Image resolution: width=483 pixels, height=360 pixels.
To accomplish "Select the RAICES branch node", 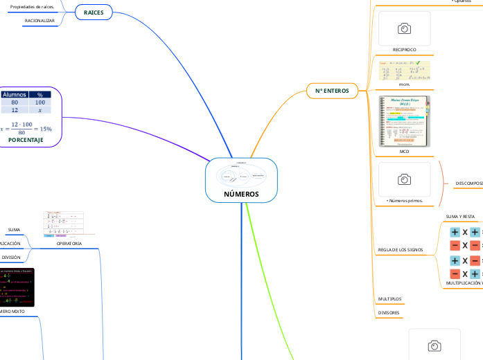I will 94,13.
